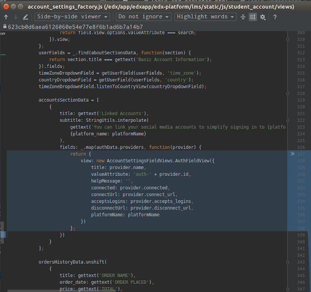Toggle synchronize scrolling button
The height and width of the screenshot is (292, 311).
point(253,17)
